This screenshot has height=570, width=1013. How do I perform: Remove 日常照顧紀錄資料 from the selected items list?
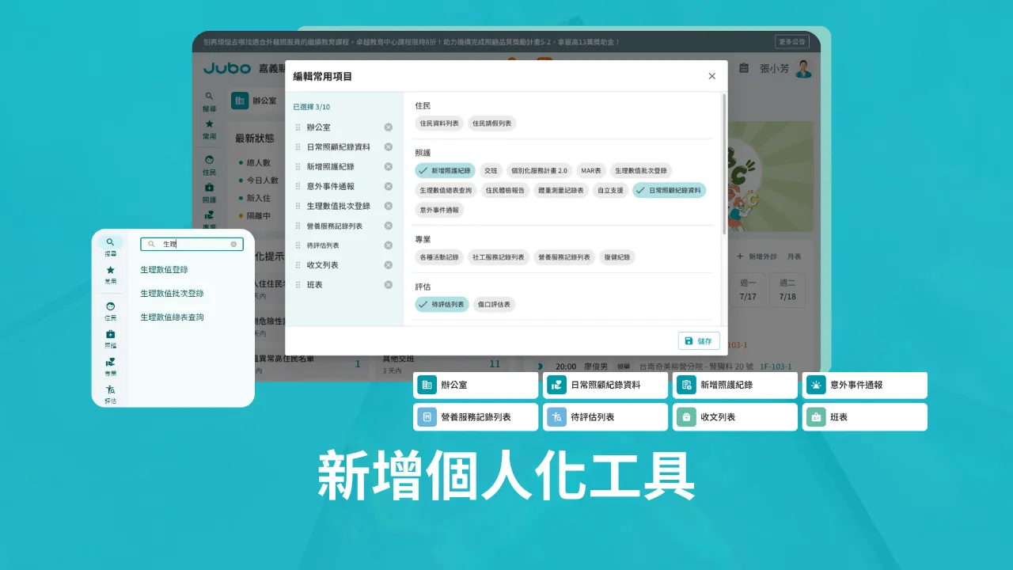tap(389, 147)
